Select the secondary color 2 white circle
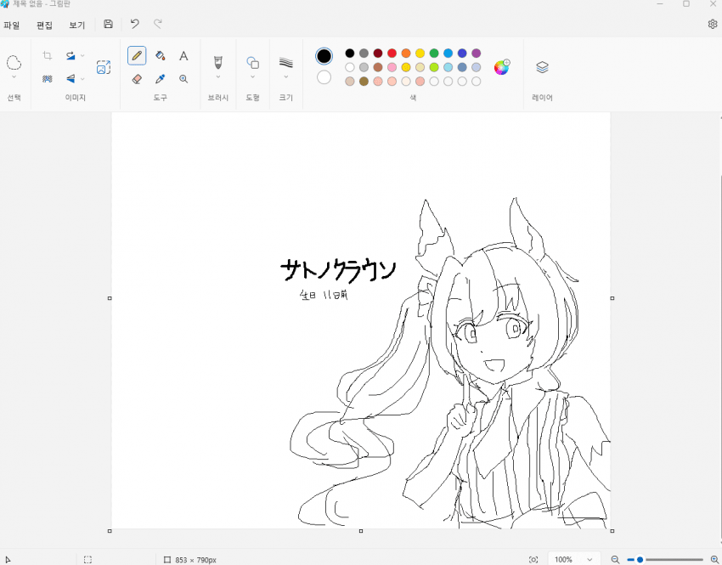 click(x=324, y=77)
